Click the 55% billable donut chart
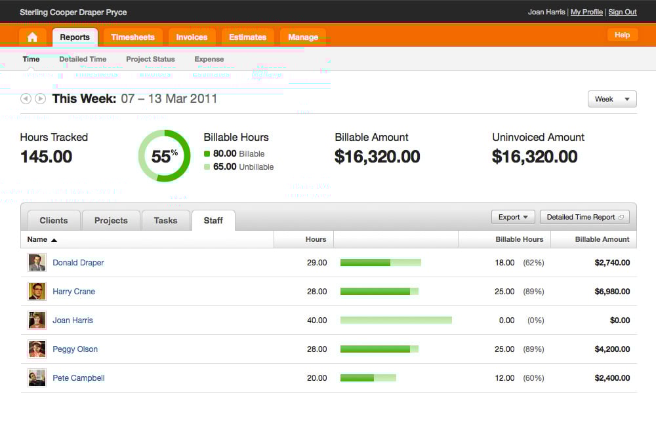The height and width of the screenshot is (426, 656). 165,156
